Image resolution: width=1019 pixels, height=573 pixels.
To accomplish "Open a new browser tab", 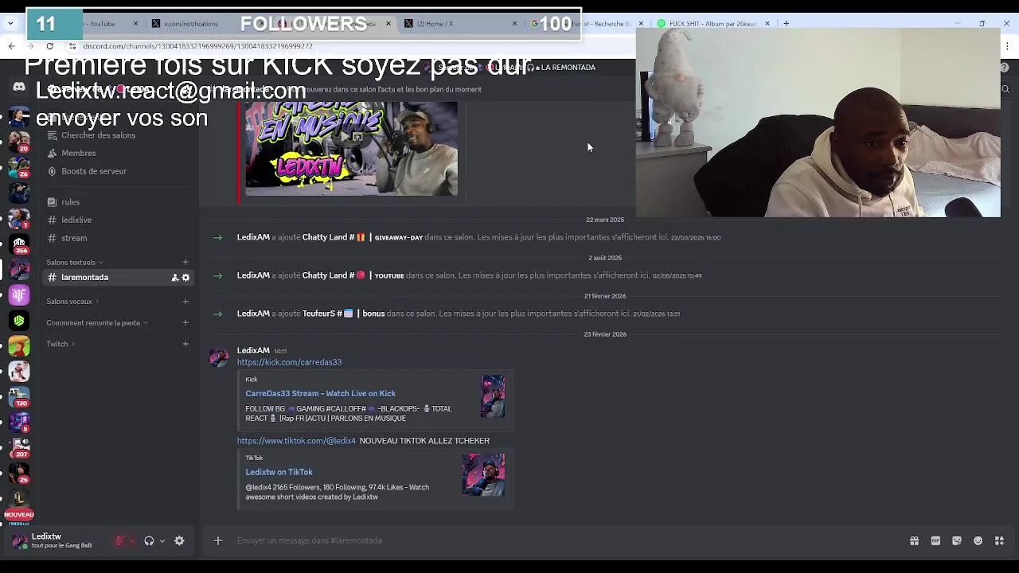I will coord(786,24).
